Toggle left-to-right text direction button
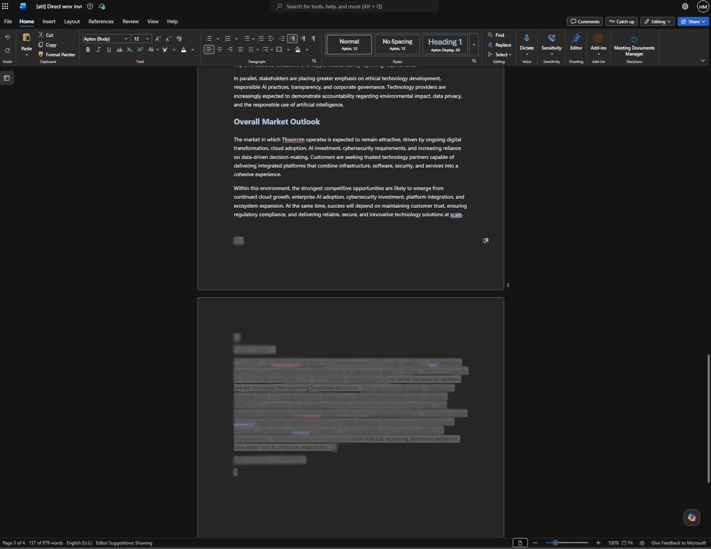This screenshot has height=549, width=711. tap(292, 39)
